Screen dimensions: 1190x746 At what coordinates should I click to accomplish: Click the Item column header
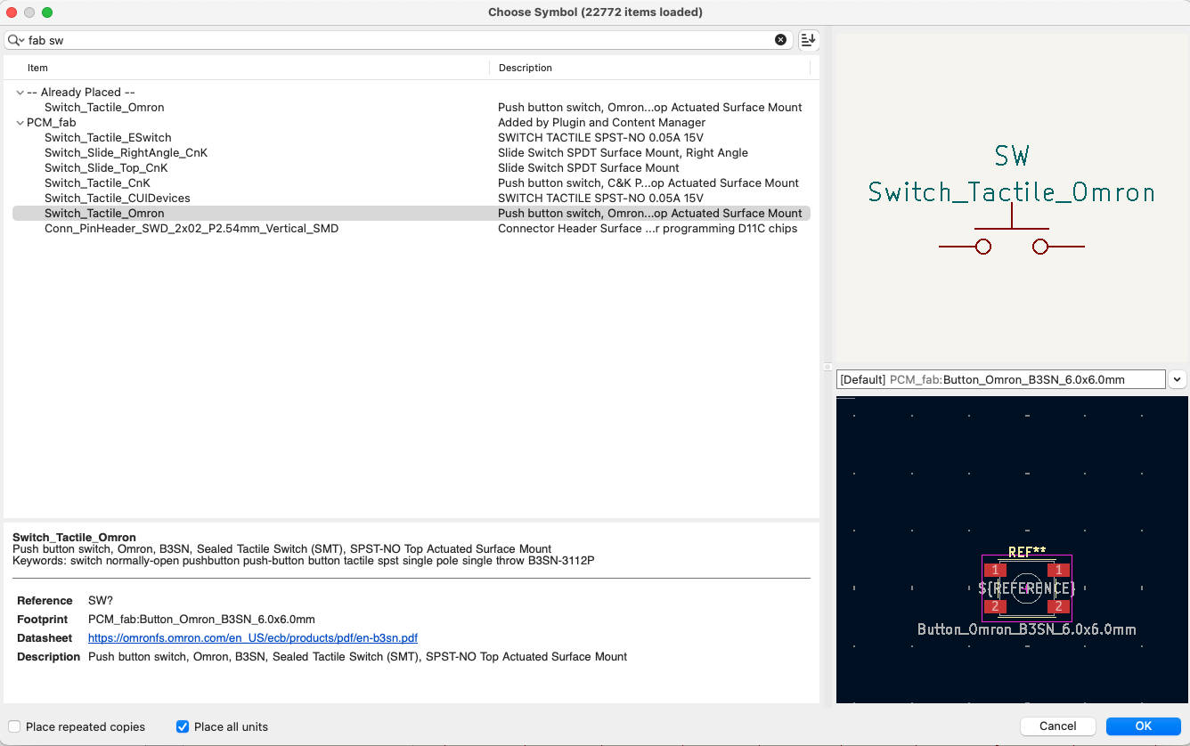[37, 68]
